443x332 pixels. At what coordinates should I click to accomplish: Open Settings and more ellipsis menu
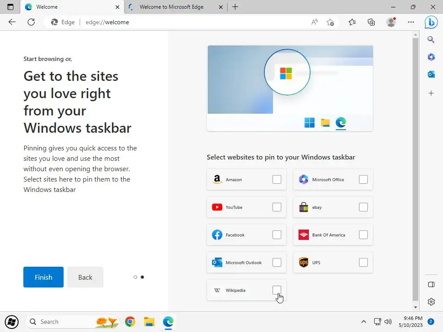point(411,22)
